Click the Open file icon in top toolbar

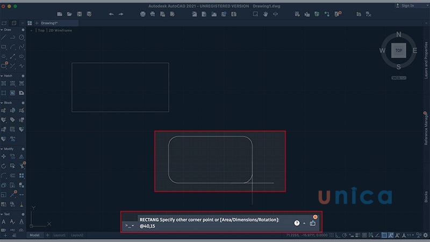tap(69, 14)
